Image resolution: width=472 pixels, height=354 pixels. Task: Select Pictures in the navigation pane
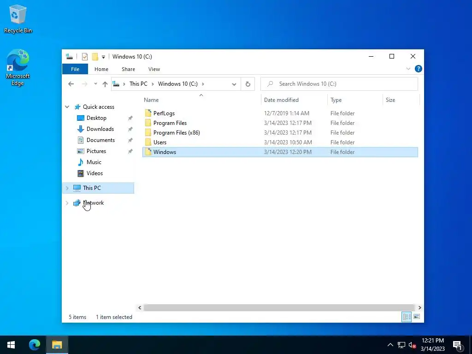coord(96,151)
